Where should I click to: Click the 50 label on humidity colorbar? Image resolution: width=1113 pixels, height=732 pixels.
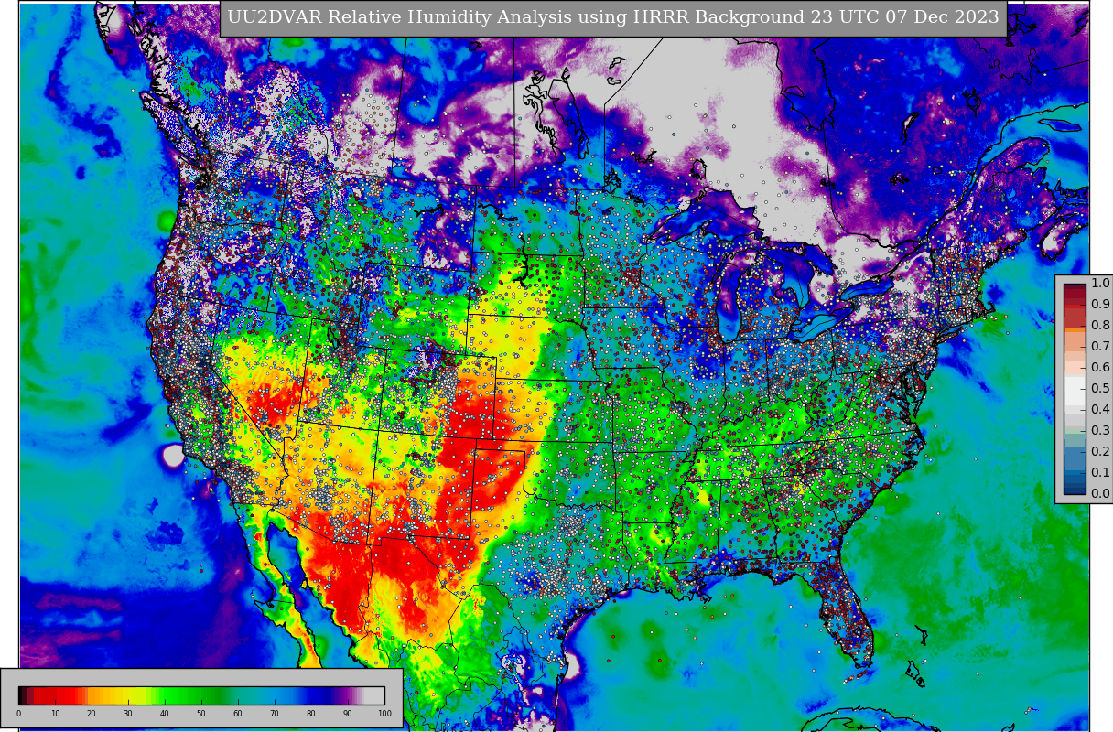(x=201, y=714)
